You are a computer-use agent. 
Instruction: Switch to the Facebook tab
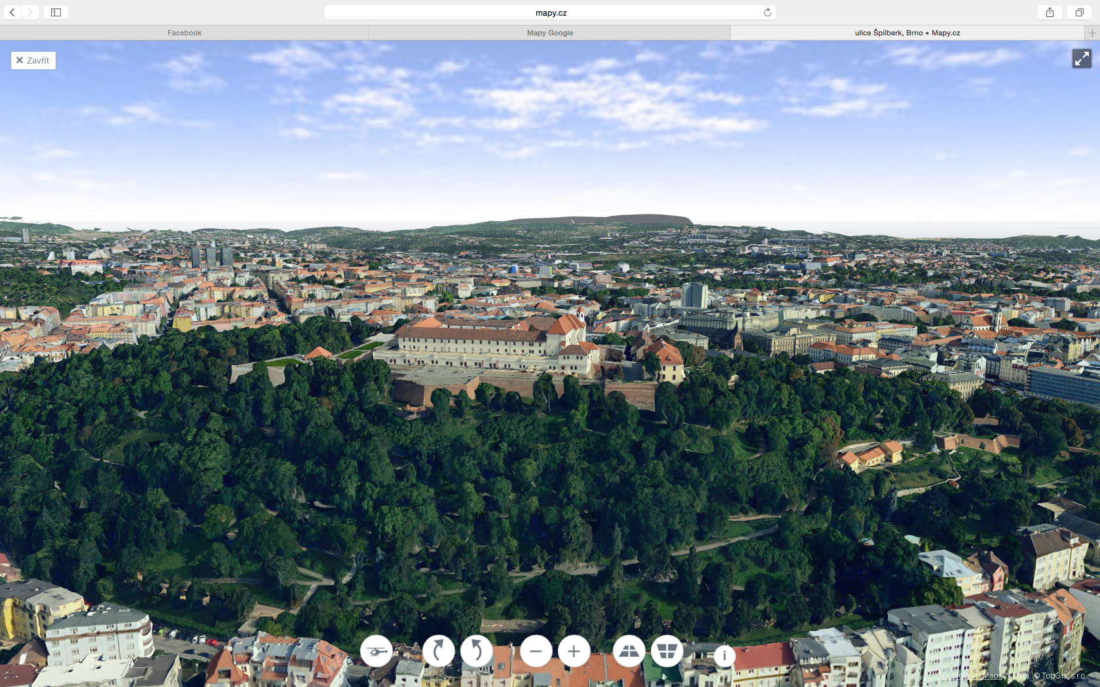coord(185,33)
